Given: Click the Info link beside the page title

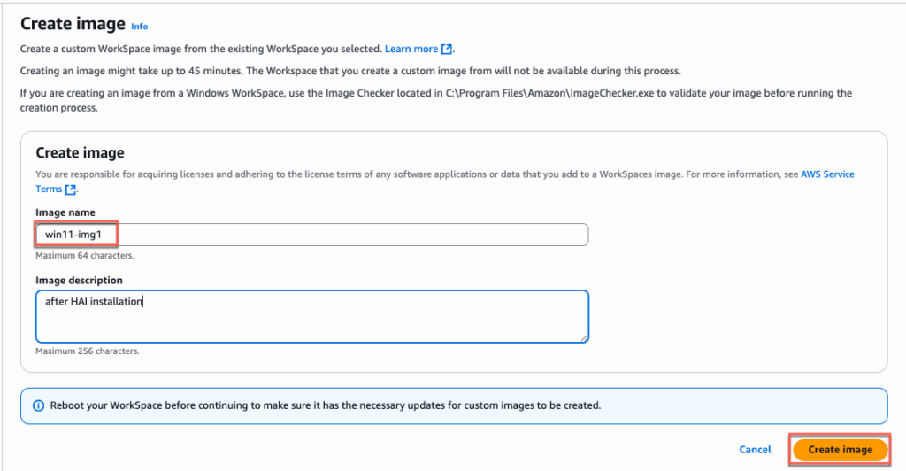Looking at the screenshot, I should point(139,27).
